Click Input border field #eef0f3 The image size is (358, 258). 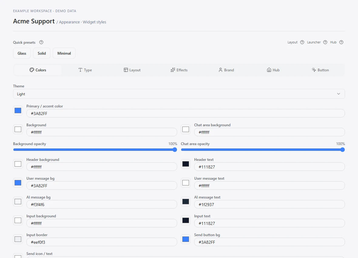(102, 242)
